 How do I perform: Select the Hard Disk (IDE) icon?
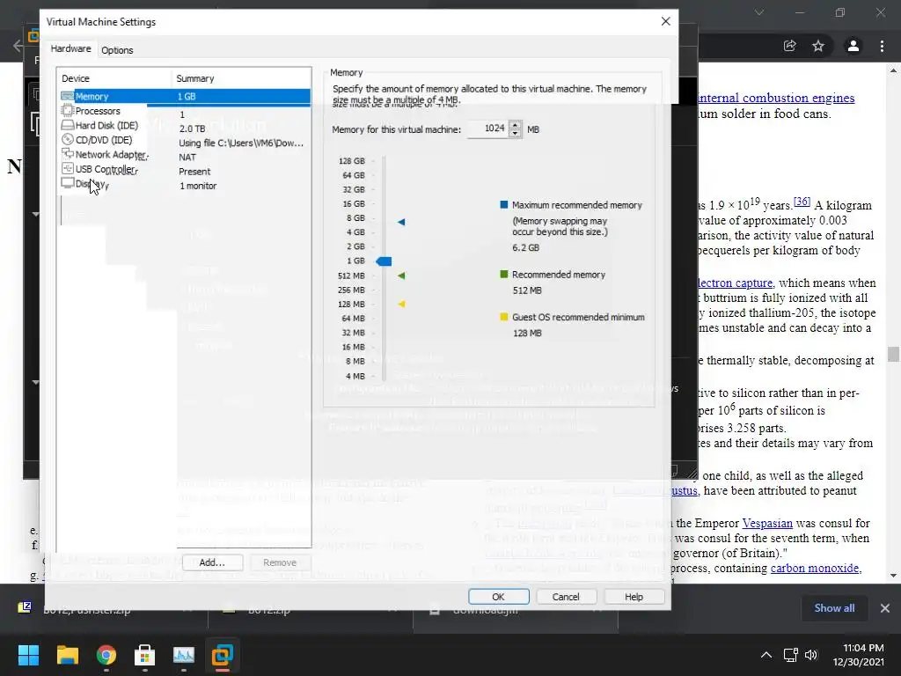pyautogui.click(x=68, y=125)
